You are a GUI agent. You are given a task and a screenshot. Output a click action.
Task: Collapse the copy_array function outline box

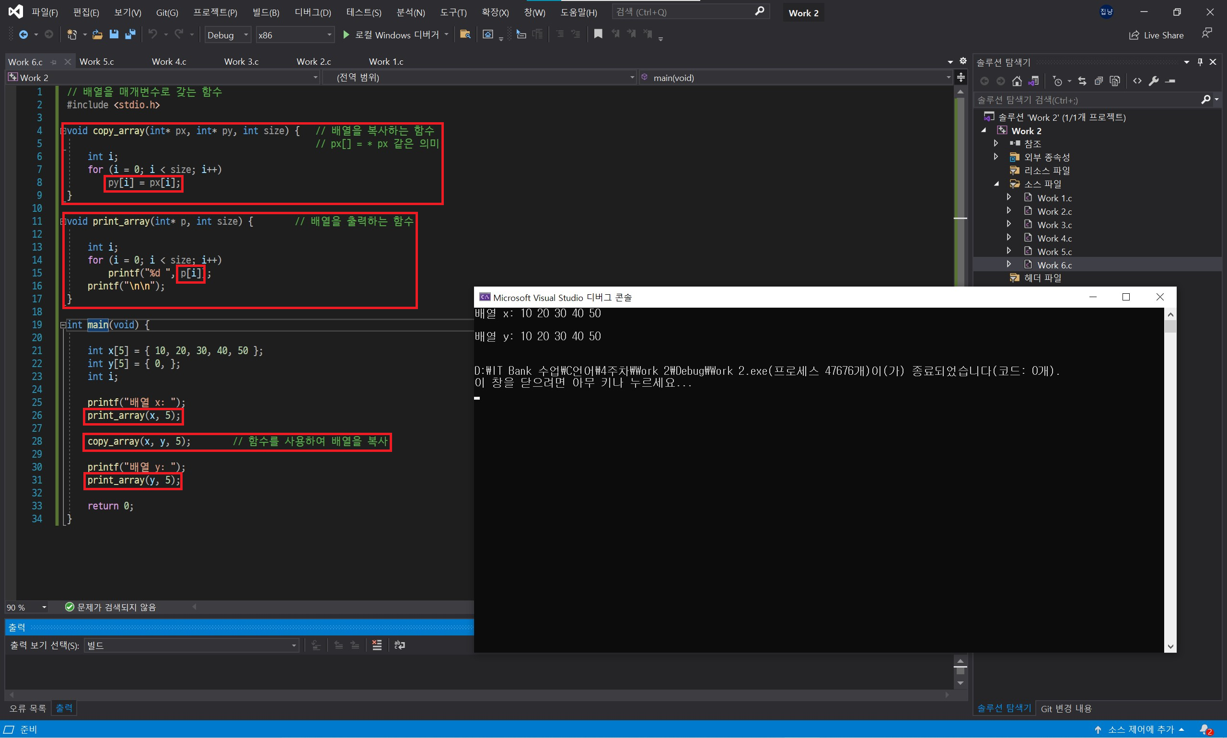pyautogui.click(x=63, y=131)
